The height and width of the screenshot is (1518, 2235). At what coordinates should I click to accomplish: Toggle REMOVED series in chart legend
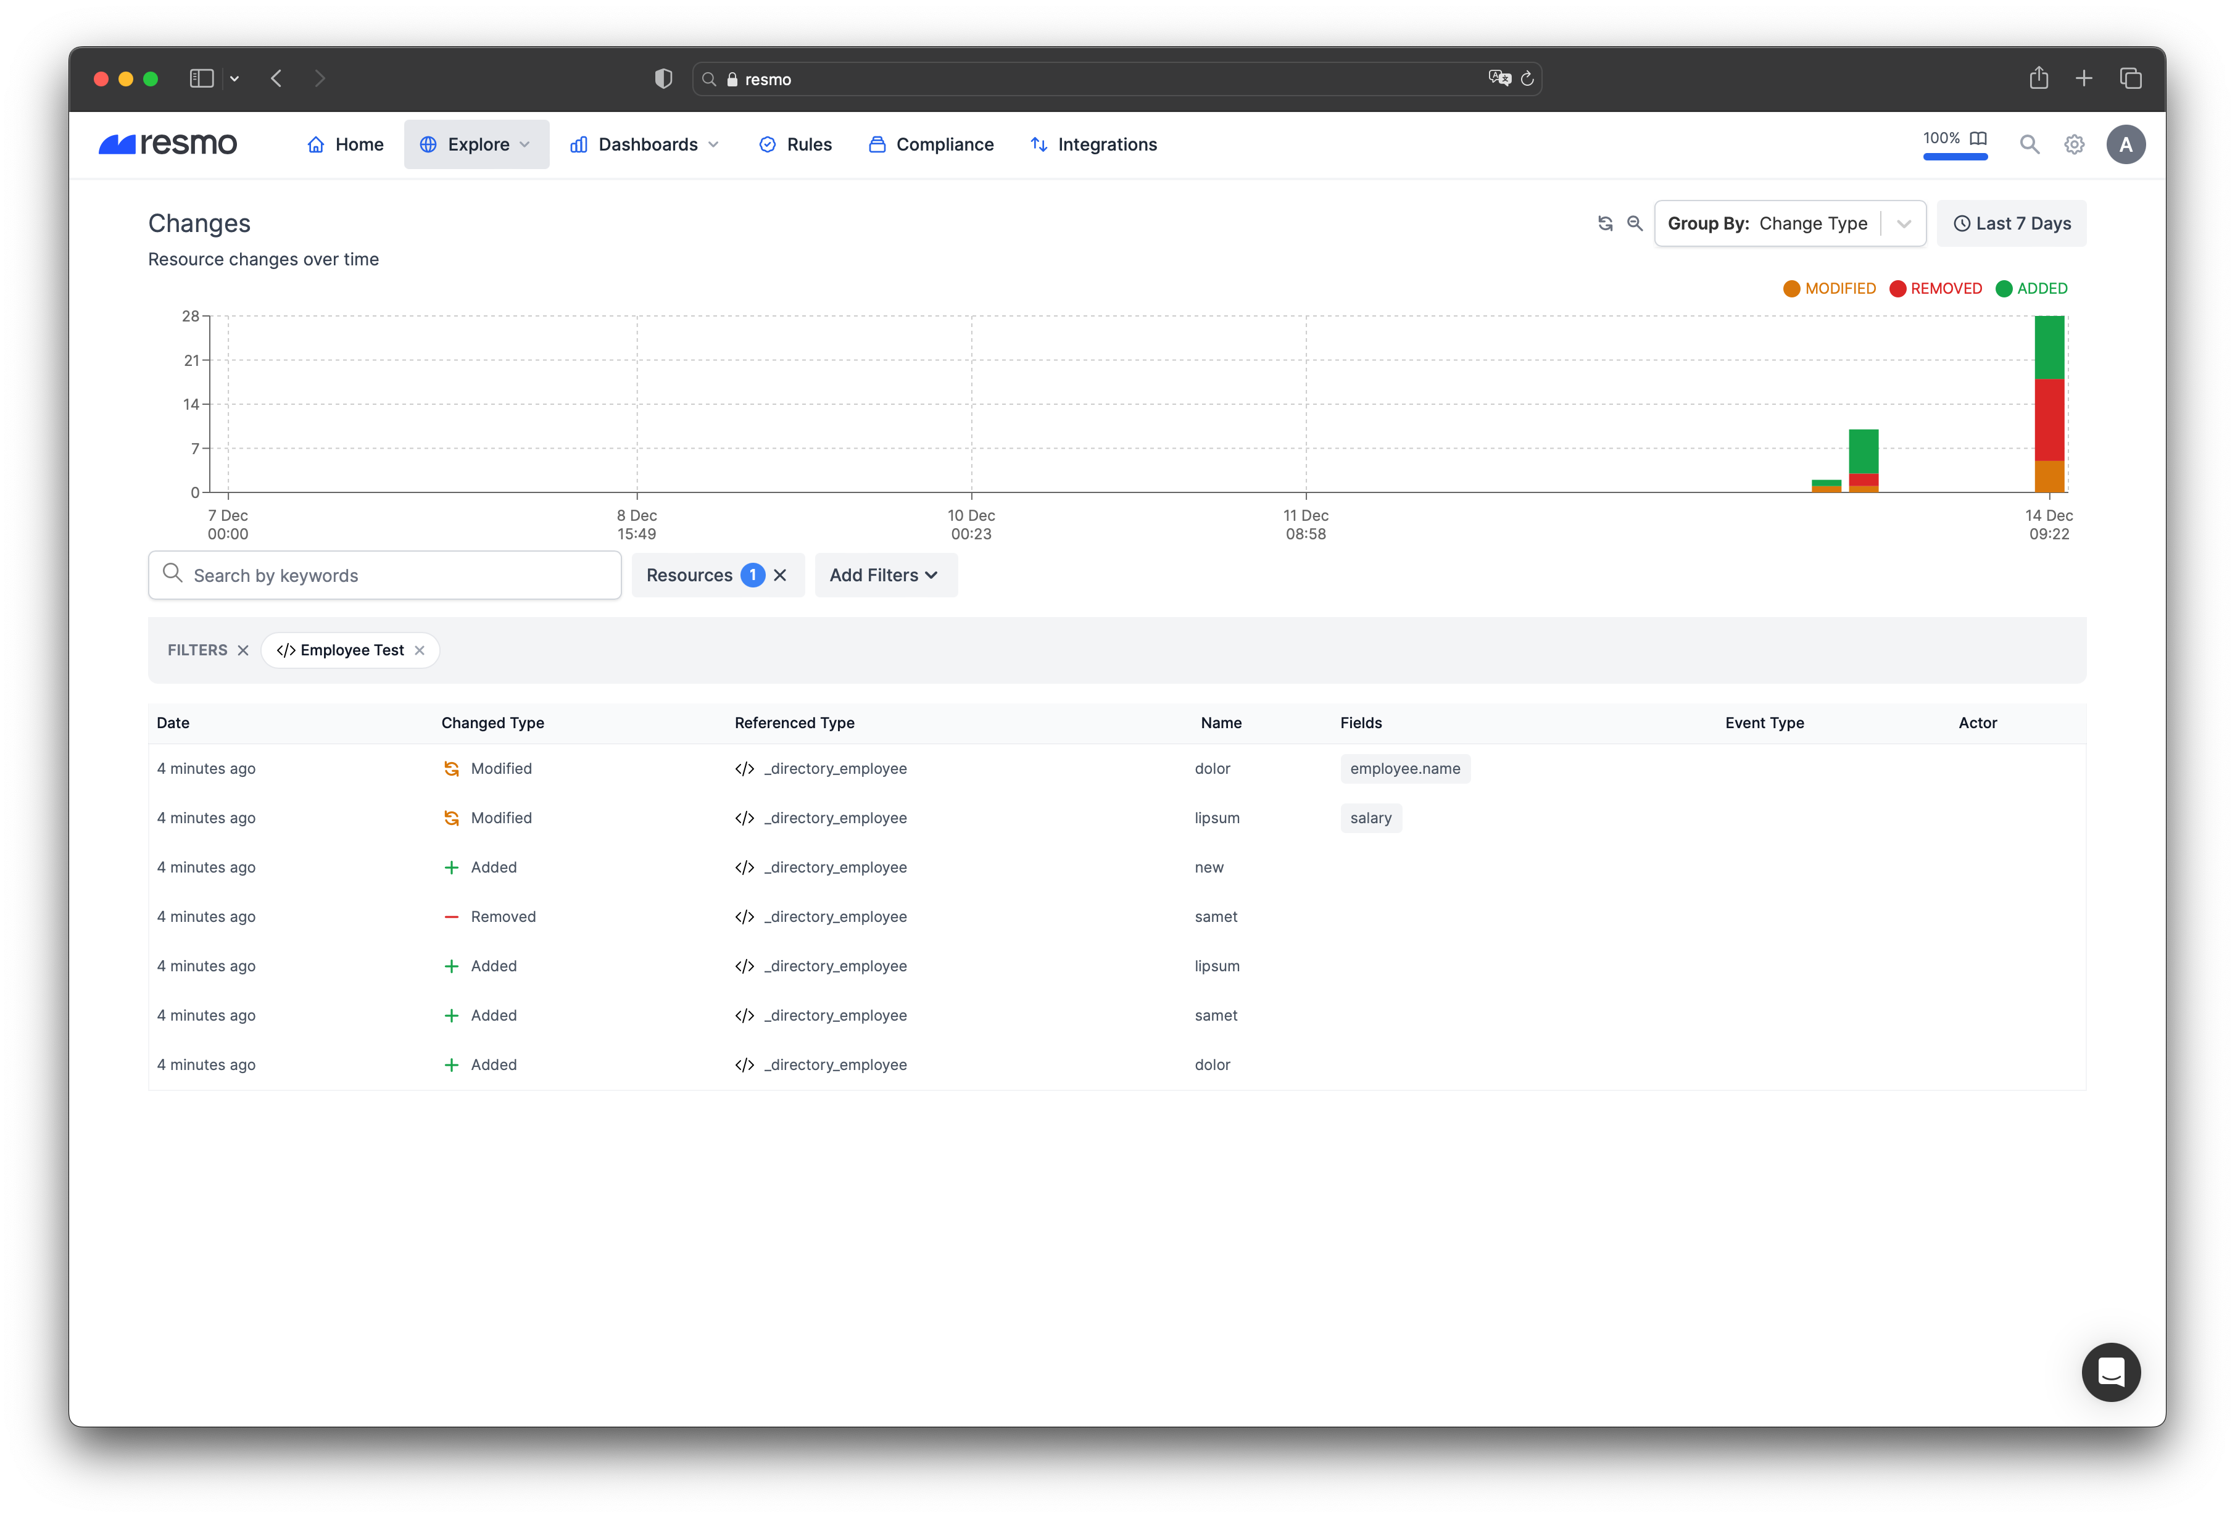coord(1935,289)
